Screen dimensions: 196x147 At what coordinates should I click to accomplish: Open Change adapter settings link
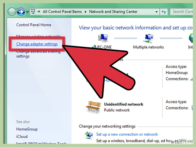pyautogui.click(x=37, y=44)
